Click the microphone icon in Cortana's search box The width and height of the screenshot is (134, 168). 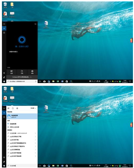36,82
